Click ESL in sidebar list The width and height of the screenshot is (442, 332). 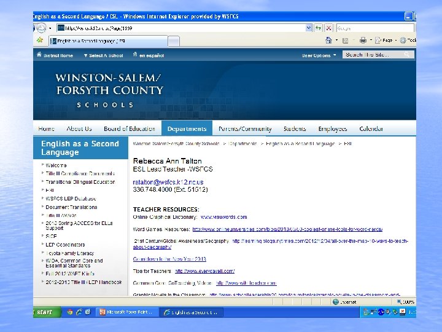pos(50,190)
